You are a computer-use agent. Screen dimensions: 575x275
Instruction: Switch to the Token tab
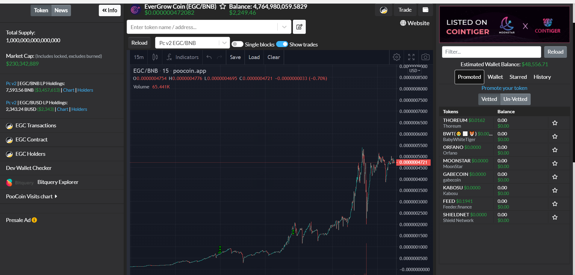coord(41,10)
